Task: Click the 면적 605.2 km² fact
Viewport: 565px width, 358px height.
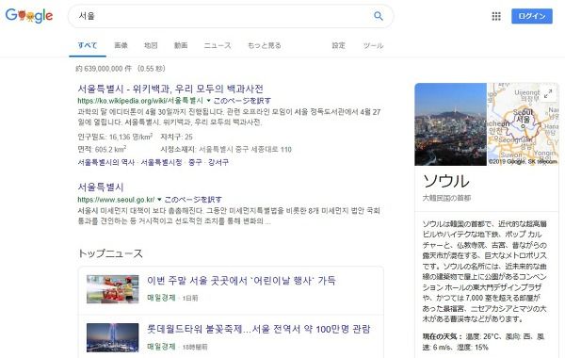Action: click(102, 149)
